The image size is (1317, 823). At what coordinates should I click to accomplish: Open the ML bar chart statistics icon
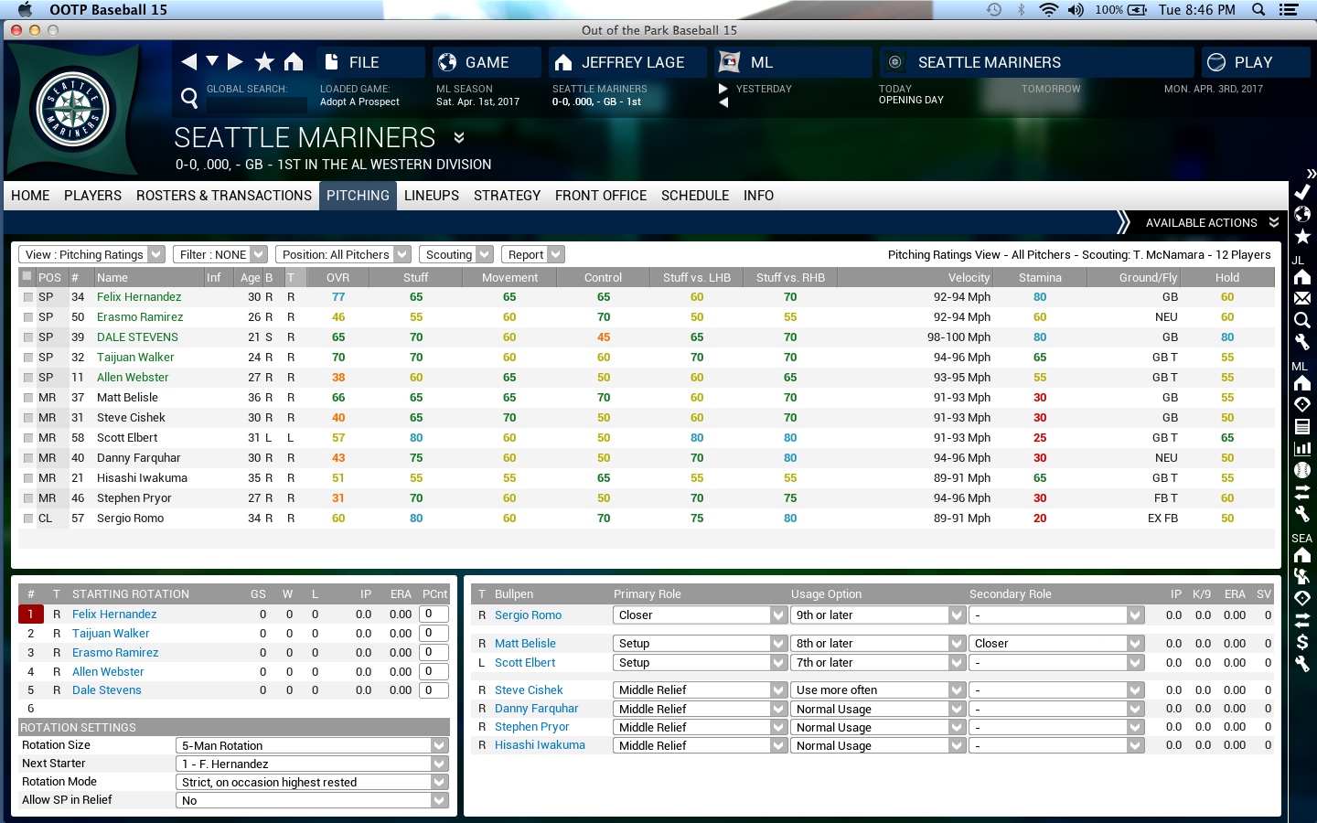point(1302,448)
